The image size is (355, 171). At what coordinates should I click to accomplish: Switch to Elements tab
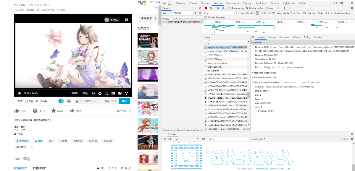pyautogui.click(x=181, y=3)
